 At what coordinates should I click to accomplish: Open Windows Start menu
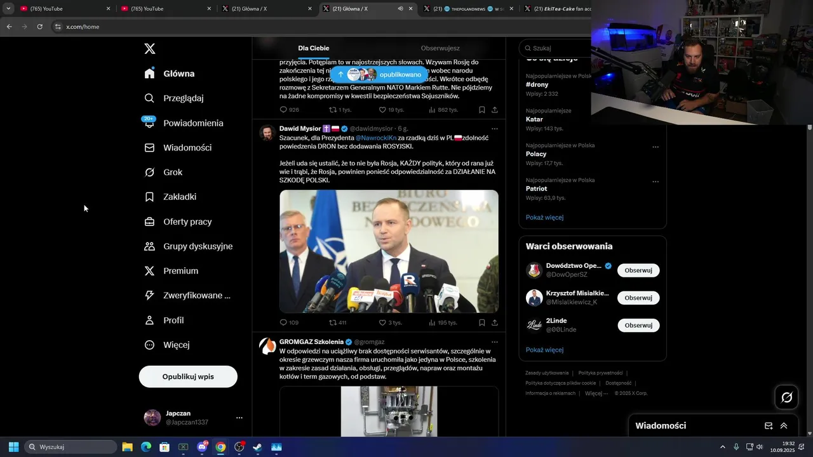13,447
